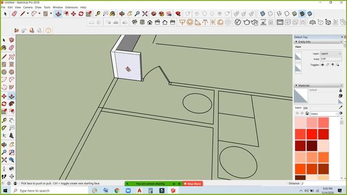Toggle Cast Shadows in Entity Info
Image resolution: width=347 pixels, height=195 pixels.
338,65
